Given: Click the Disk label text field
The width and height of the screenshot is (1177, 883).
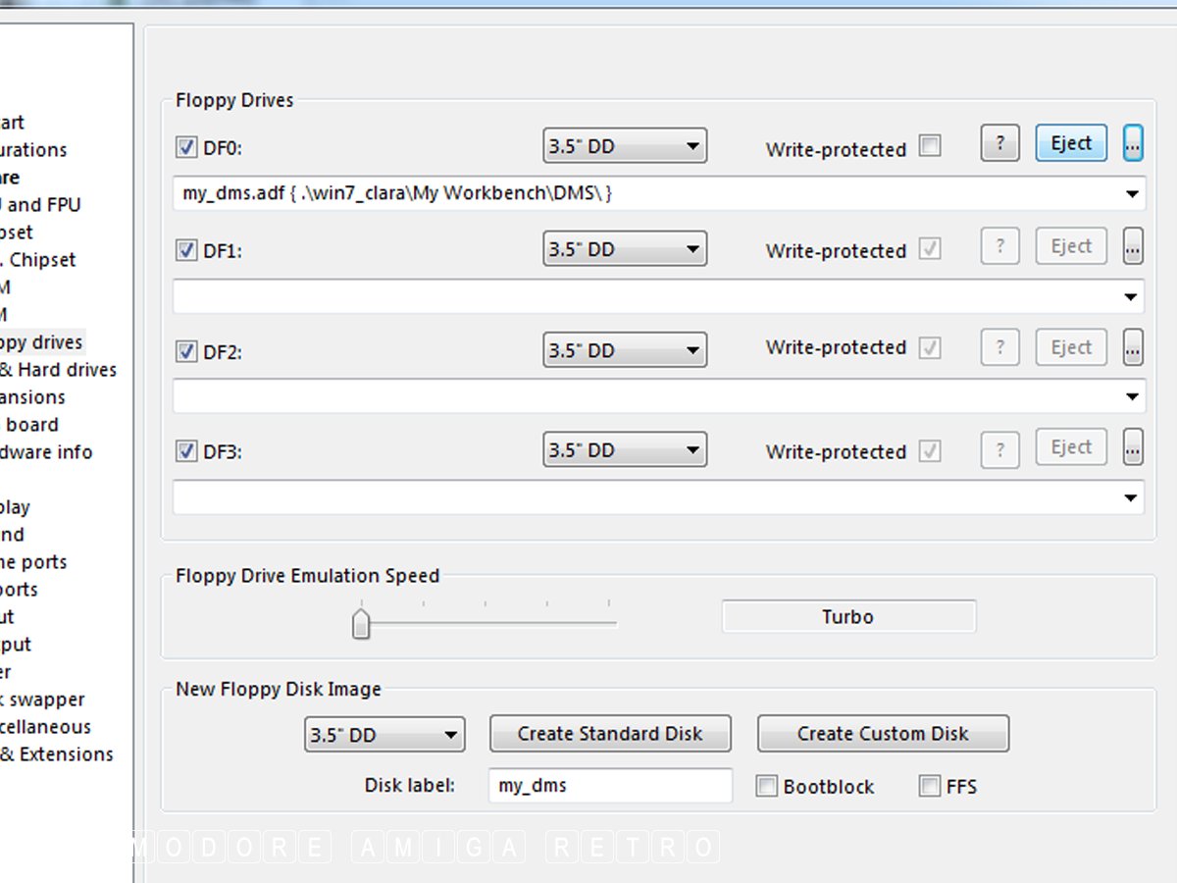Looking at the screenshot, I should click(x=610, y=786).
